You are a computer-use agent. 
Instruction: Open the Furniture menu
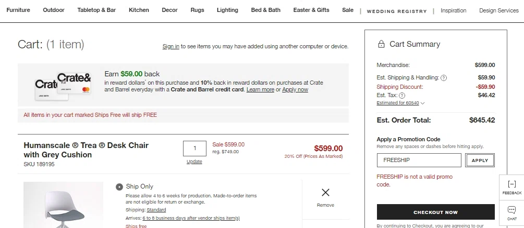click(18, 10)
